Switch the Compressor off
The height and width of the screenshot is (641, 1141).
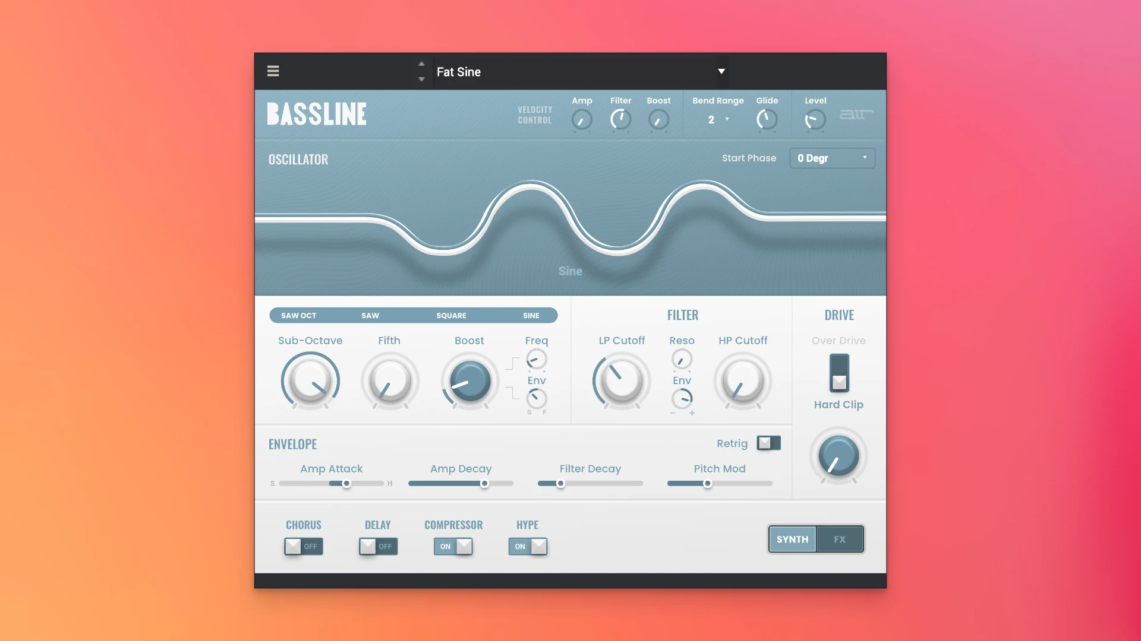[453, 546]
